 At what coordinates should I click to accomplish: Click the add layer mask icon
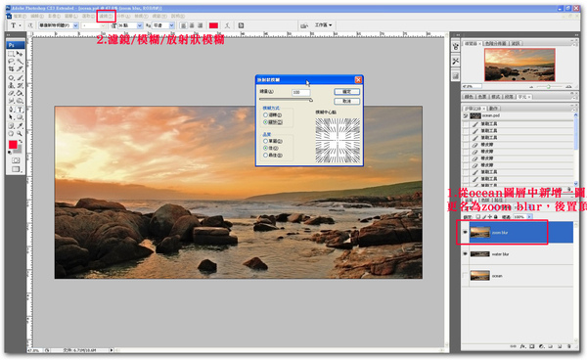point(532,346)
